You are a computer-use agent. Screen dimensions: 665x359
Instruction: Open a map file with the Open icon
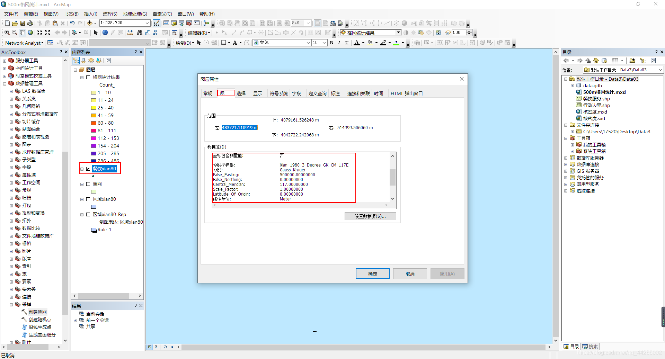pyautogui.click(x=15, y=23)
